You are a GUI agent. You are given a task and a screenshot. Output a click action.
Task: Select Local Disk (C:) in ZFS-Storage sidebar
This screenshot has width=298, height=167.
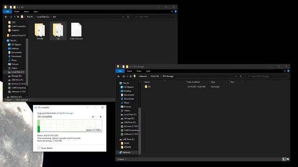click(129, 115)
